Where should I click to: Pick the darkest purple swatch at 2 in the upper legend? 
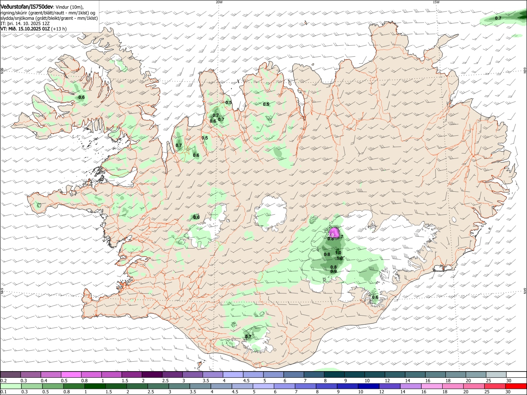pyautogui.click(x=152, y=374)
